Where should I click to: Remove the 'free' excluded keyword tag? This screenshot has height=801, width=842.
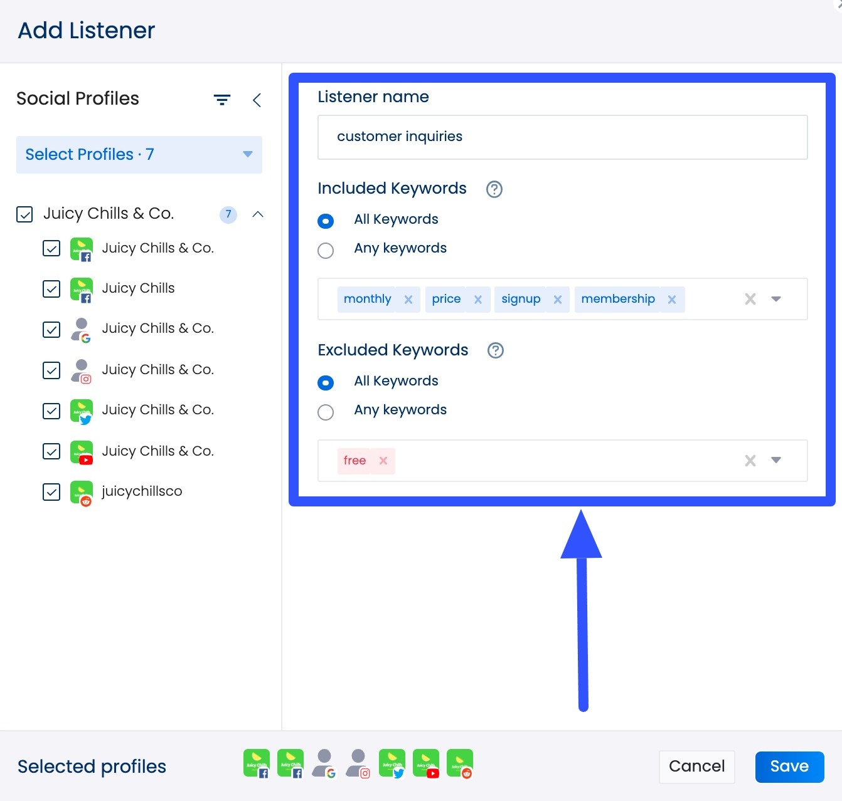tap(383, 461)
